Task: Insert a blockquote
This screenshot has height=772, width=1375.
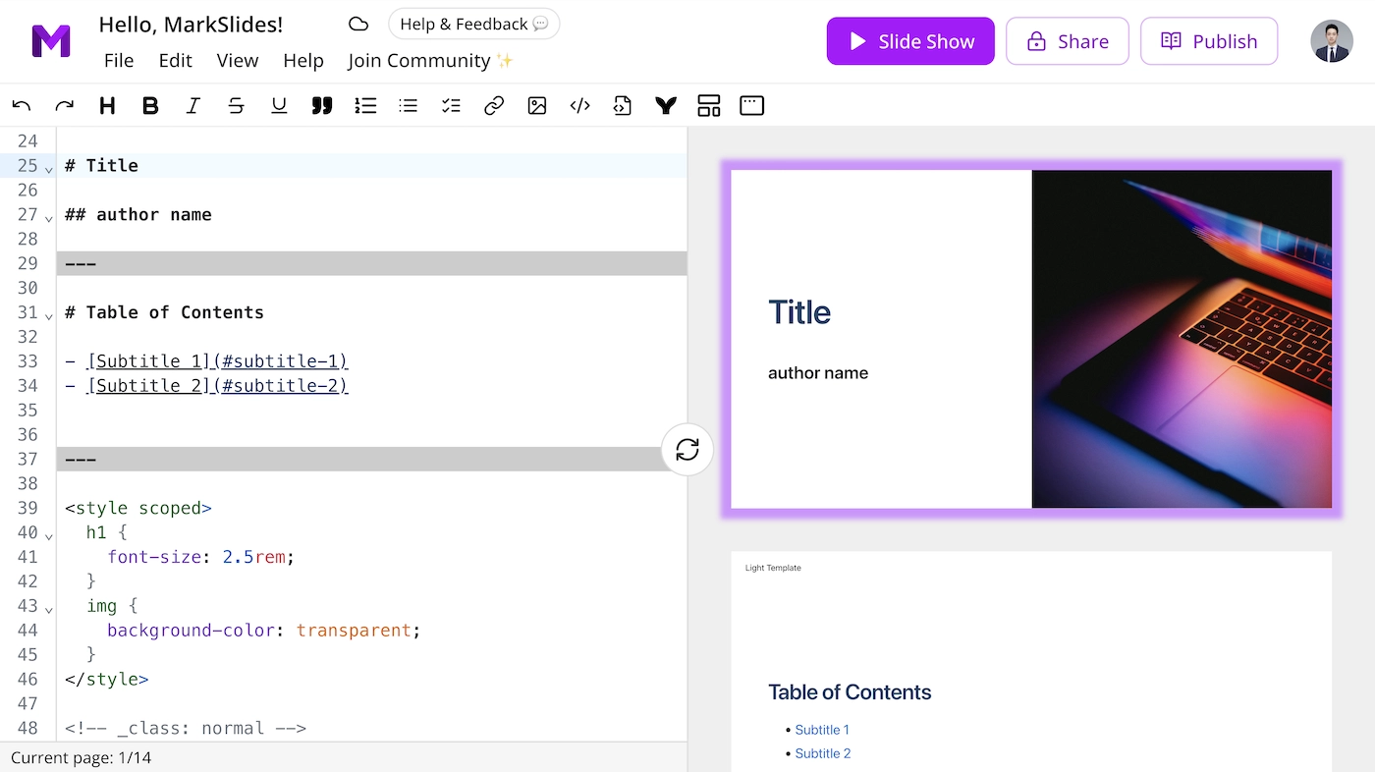Action: 322,105
